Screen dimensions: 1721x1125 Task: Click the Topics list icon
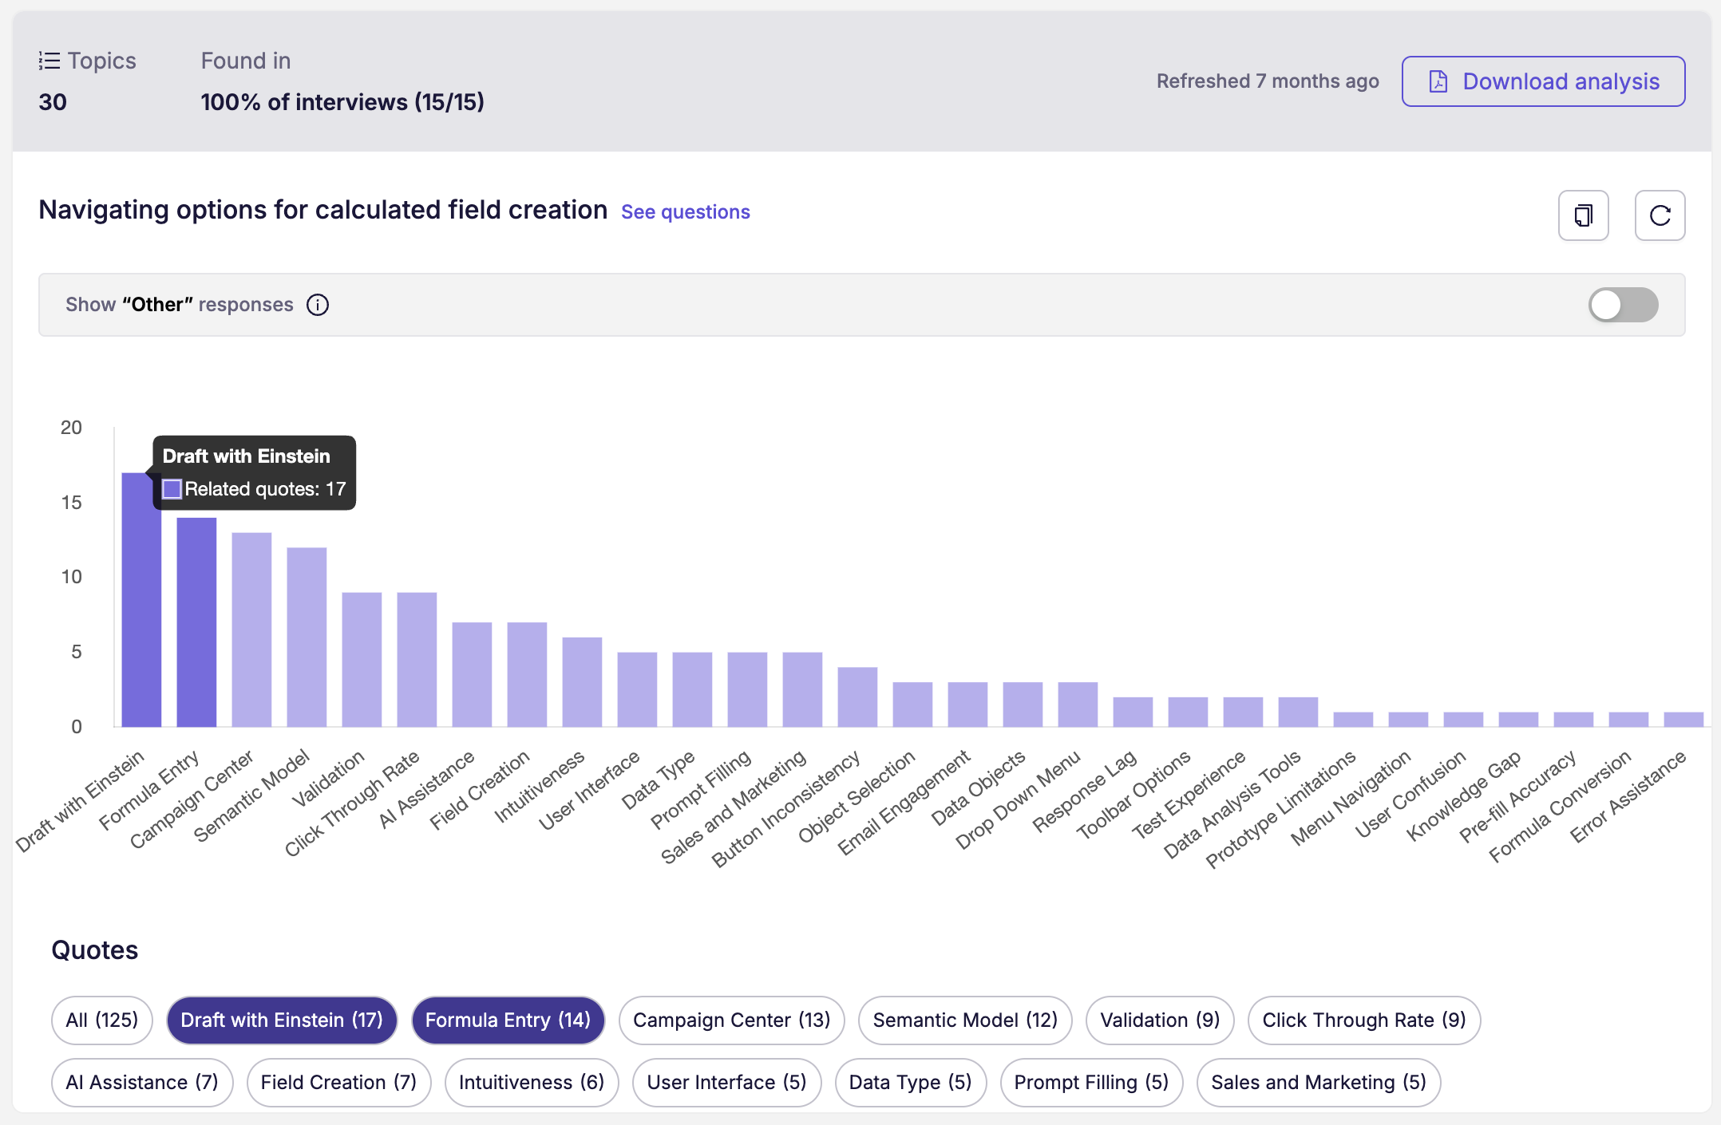click(x=49, y=61)
